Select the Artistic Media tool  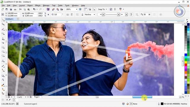(x=3, y=43)
